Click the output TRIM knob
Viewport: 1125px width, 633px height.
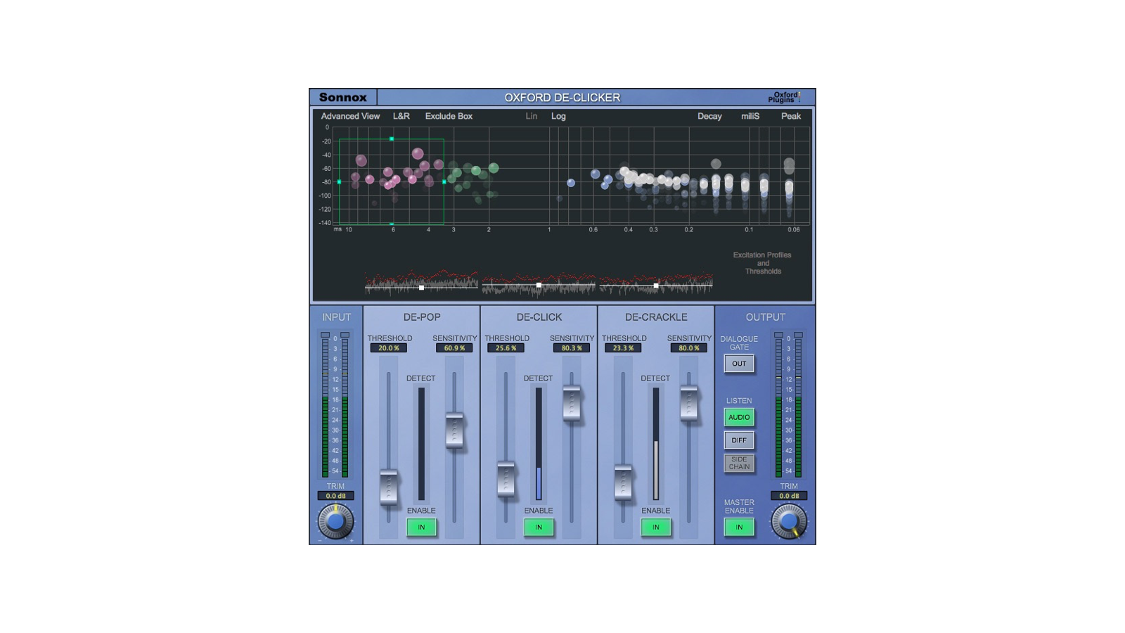789,521
